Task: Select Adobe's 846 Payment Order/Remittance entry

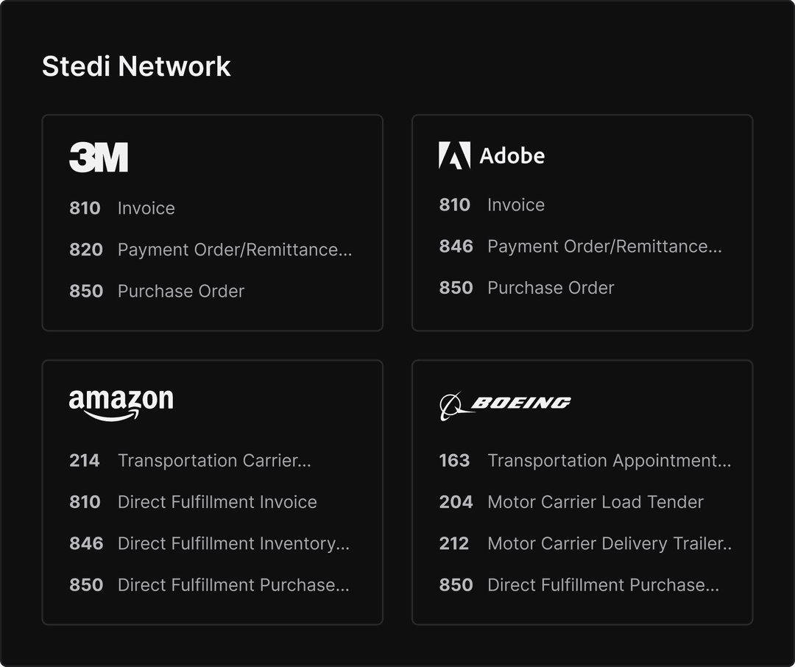Action: point(580,247)
